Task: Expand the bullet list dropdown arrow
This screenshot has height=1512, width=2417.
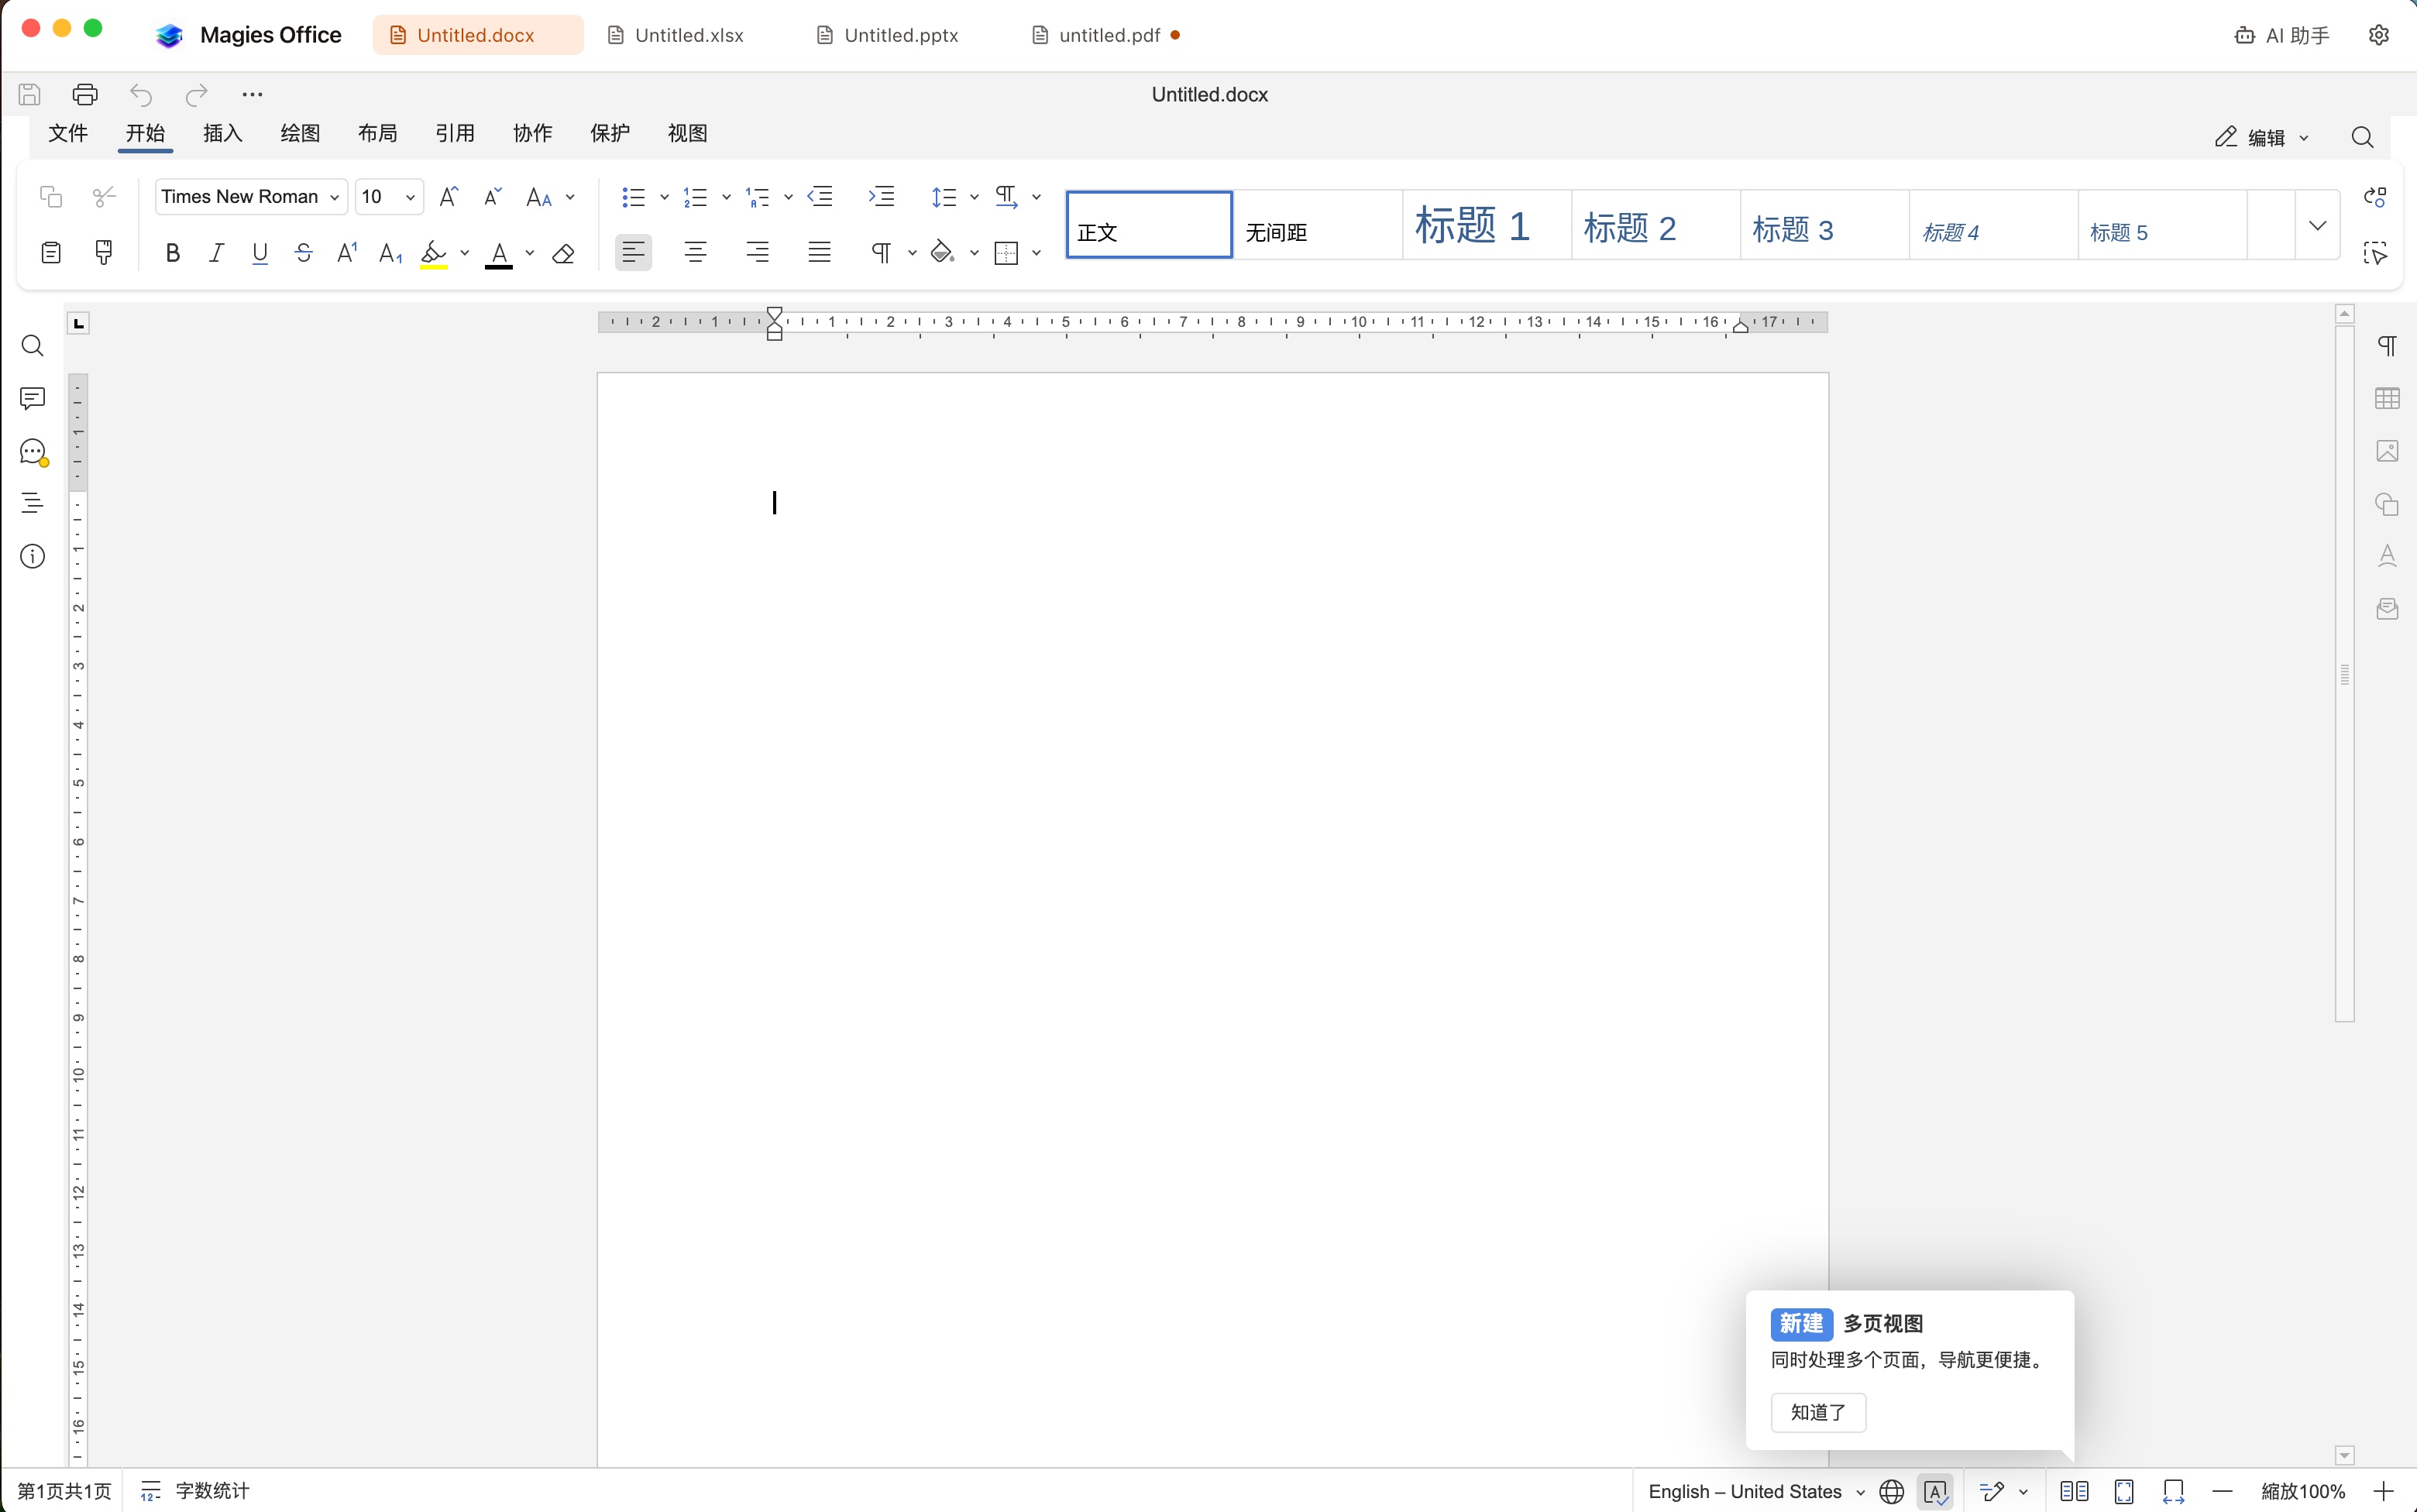Action: 664,197
